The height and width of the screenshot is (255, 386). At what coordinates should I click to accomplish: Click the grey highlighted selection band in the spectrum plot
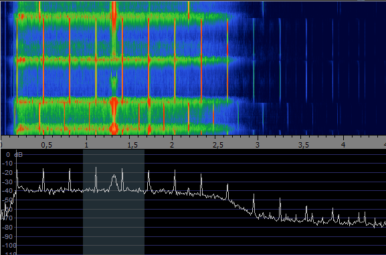[114, 202]
